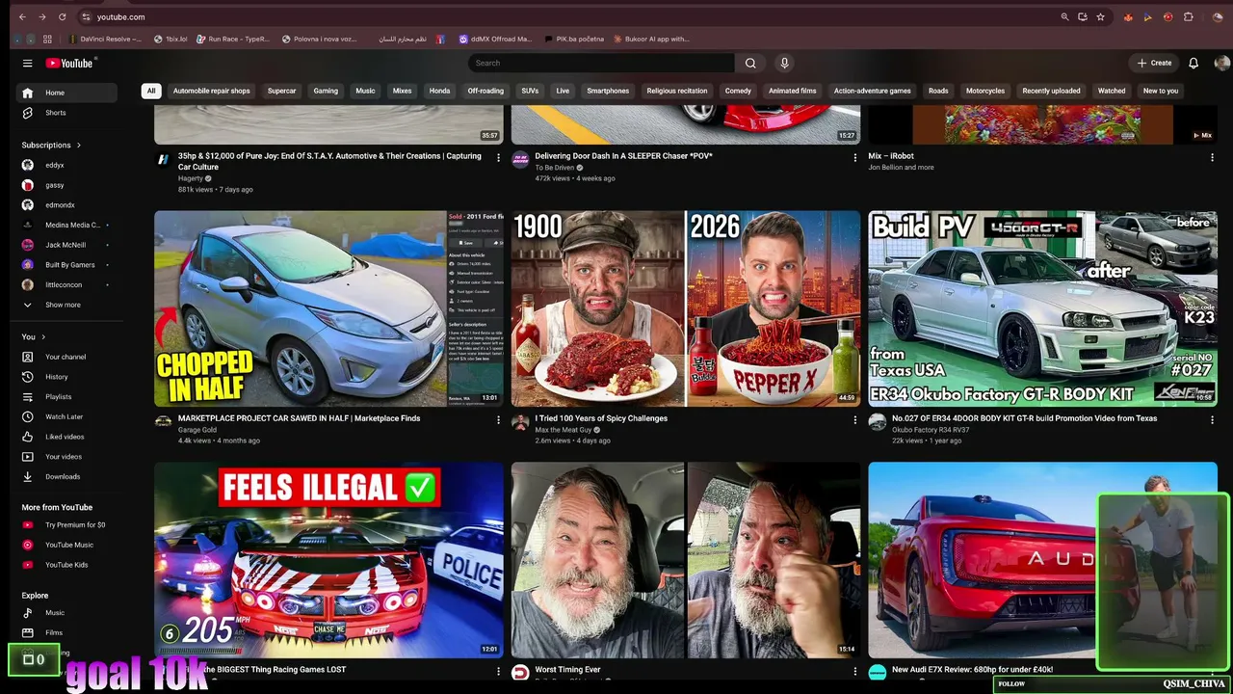Open the account avatar menu
The width and height of the screenshot is (1233, 694).
(1222, 64)
